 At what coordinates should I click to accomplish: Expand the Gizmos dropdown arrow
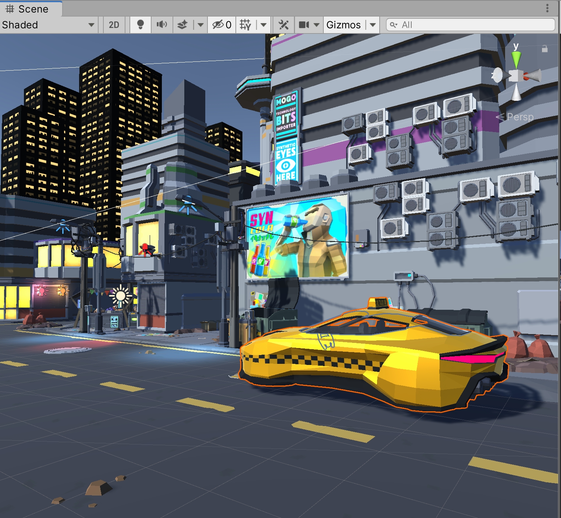coord(373,25)
